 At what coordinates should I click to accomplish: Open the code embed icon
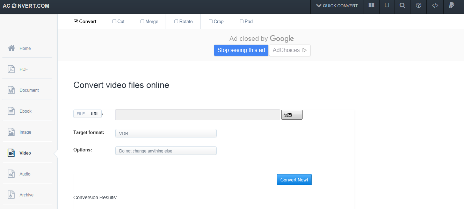tap(435, 6)
